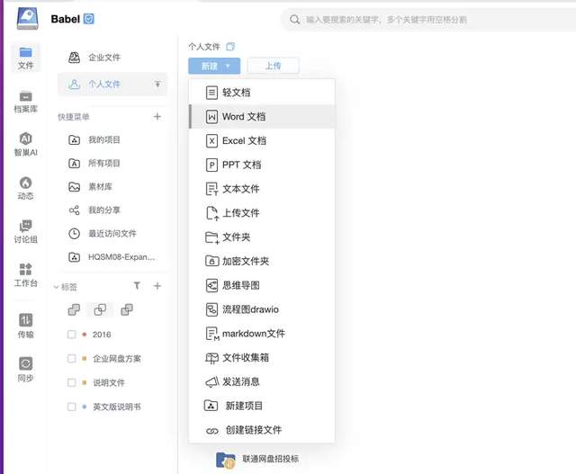The width and height of the screenshot is (576, 474).
Task: Click the 联通网盘招投标 folder name
Action: (x=270, y=459)
